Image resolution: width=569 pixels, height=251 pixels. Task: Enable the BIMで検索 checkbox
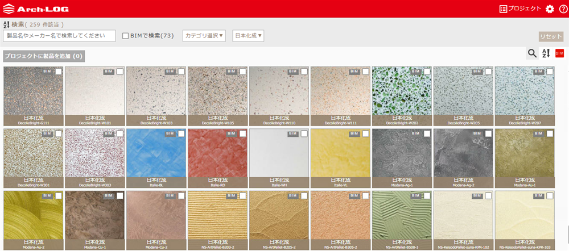click(x=126, y=36)
